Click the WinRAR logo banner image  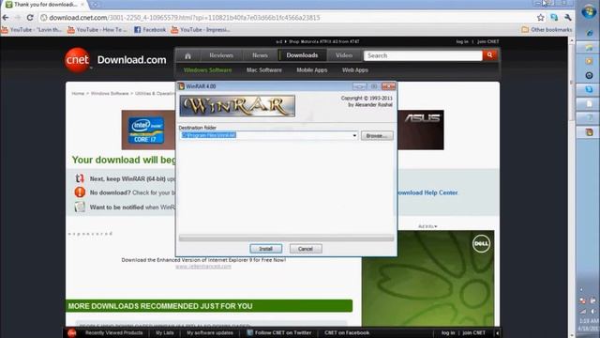pyautogui.click(x=237, y=106)
